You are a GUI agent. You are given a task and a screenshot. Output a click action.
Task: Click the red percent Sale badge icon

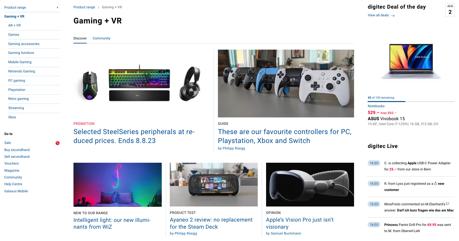click(57, 143)
